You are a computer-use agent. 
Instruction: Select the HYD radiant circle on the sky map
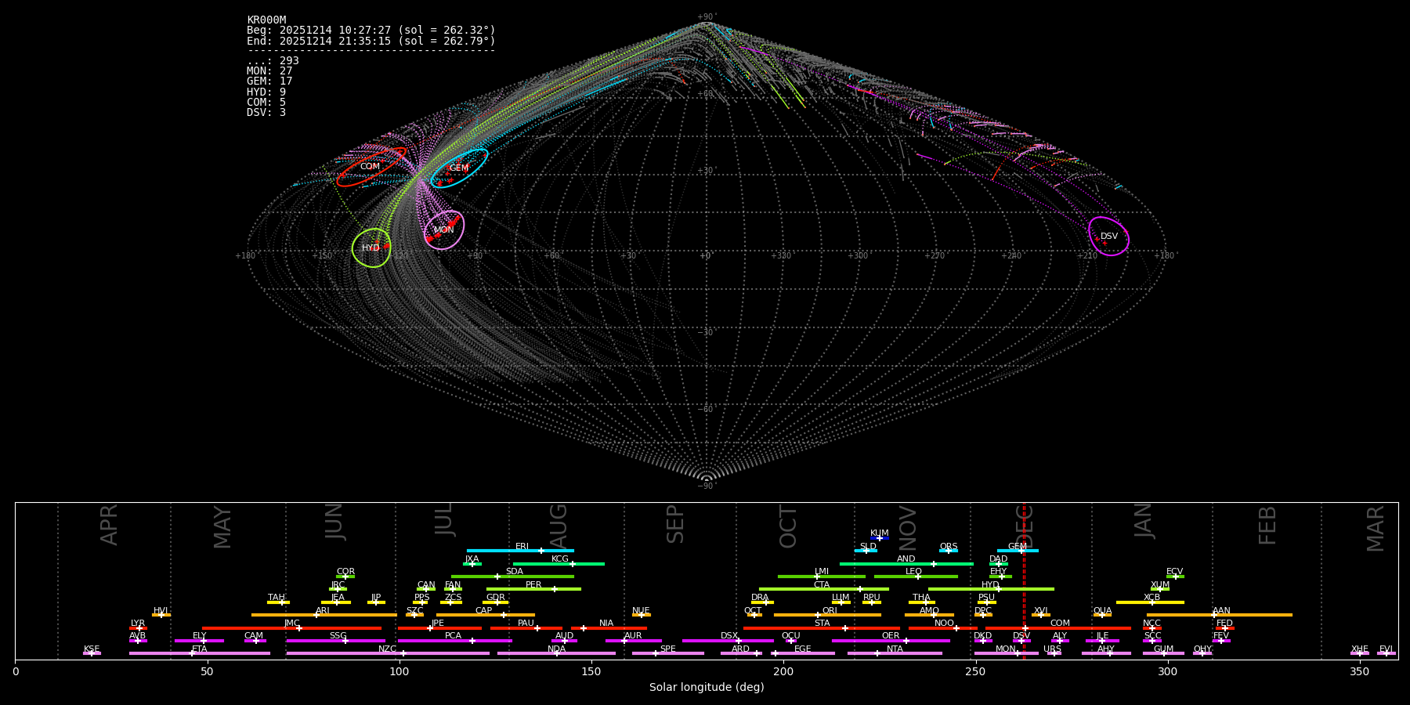(371, 248)
